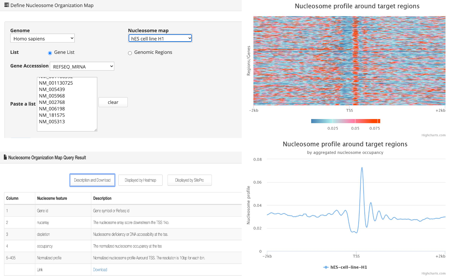Click the Download link in the table

(x=100, y=270)
